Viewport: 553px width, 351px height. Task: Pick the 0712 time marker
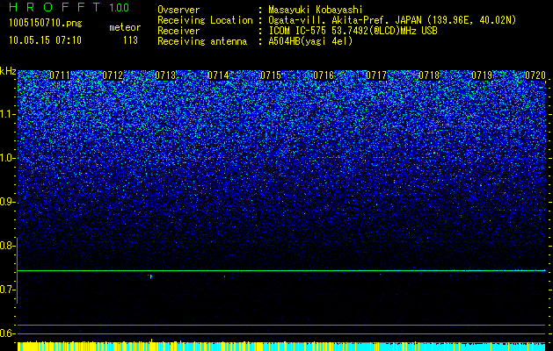[113, 75]
